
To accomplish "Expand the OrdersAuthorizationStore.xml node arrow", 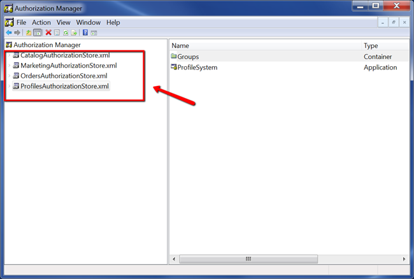I will [10, 76].
